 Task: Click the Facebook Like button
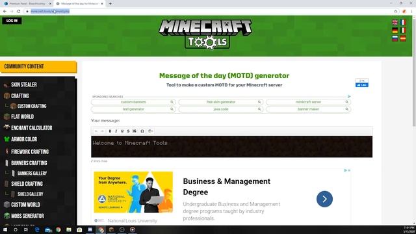pos(362,85)
